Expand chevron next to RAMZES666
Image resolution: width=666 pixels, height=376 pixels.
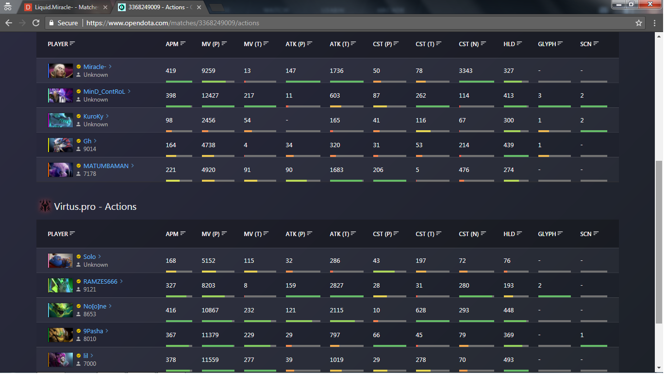(x=121, y=281)
